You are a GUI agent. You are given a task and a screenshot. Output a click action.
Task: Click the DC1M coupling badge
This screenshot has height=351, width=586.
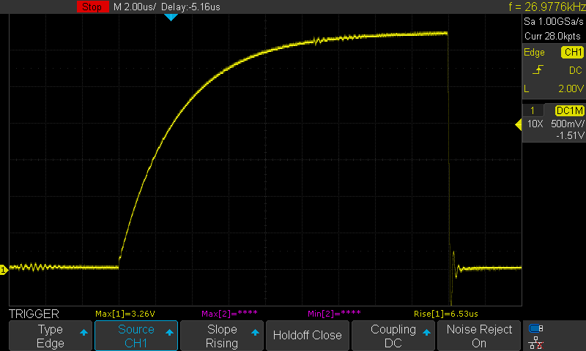(x=569, y=110)
